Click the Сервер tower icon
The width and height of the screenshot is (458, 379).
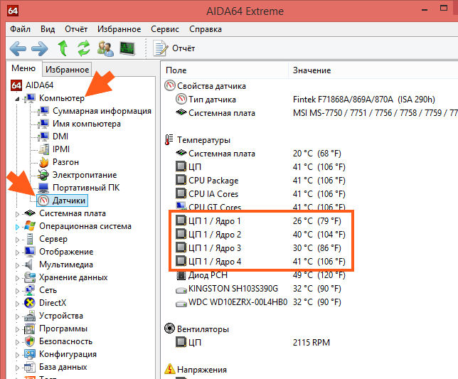tap(30, 239)
